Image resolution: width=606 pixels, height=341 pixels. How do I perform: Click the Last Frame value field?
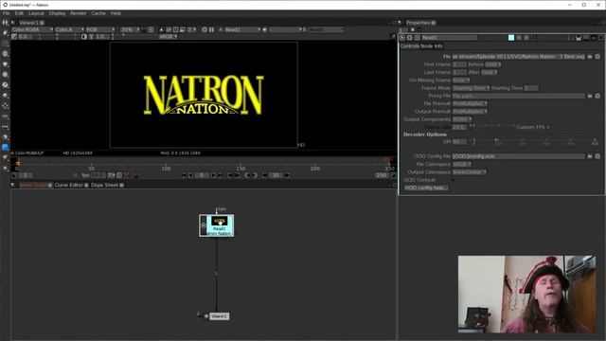point(459,72)
